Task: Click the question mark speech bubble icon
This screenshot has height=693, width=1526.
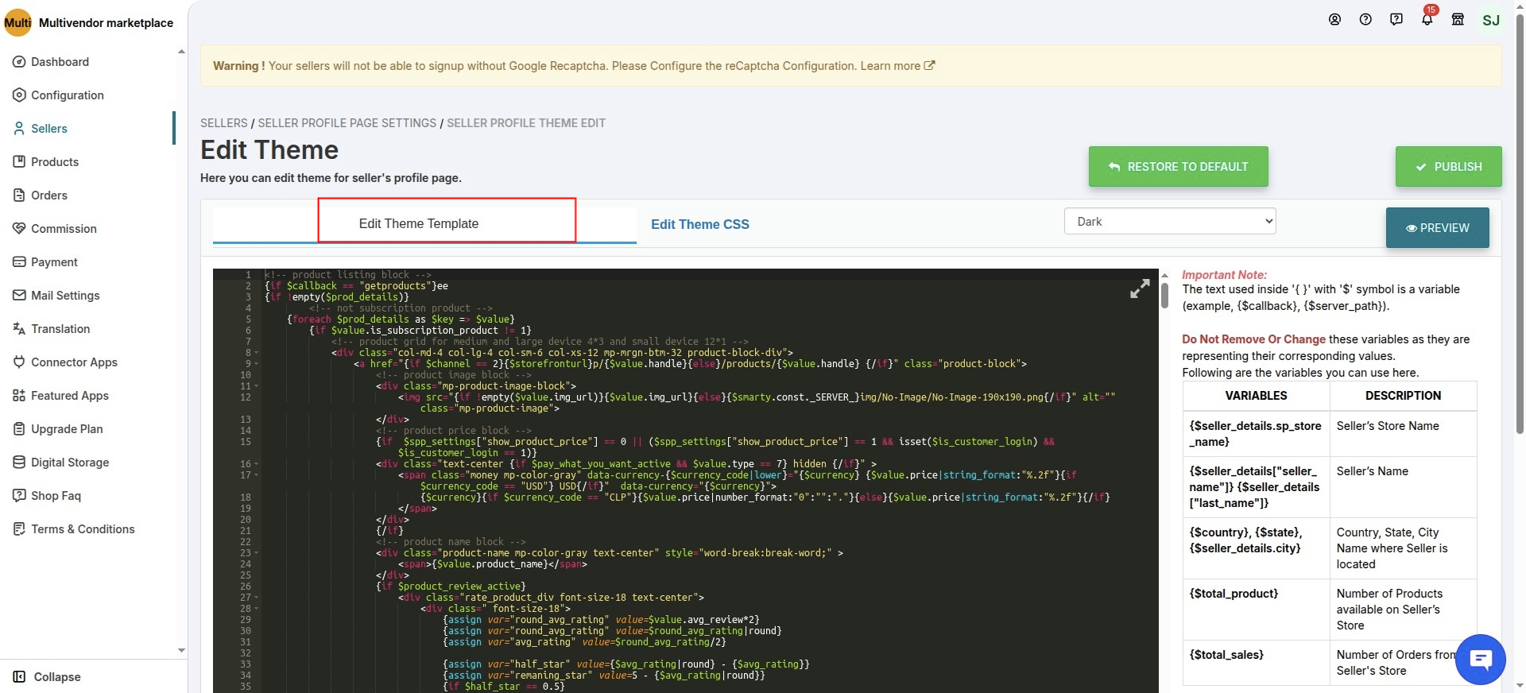Action: 1396,20
